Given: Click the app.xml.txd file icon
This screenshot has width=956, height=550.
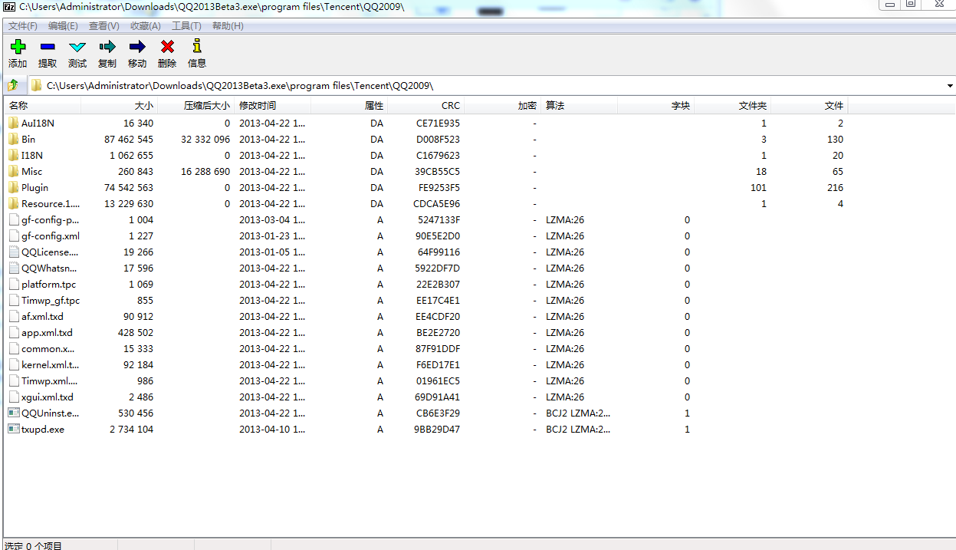Looking at the screenshot, I should tap(14, 332).
